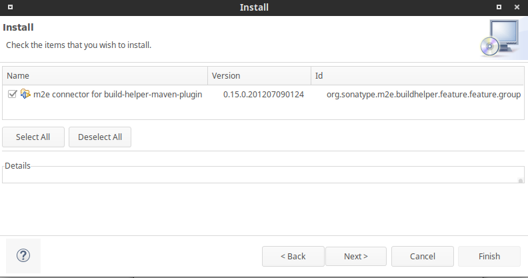Click the Details box scroll handle at right
Viewport: 528px width, 278px height.
520,179
